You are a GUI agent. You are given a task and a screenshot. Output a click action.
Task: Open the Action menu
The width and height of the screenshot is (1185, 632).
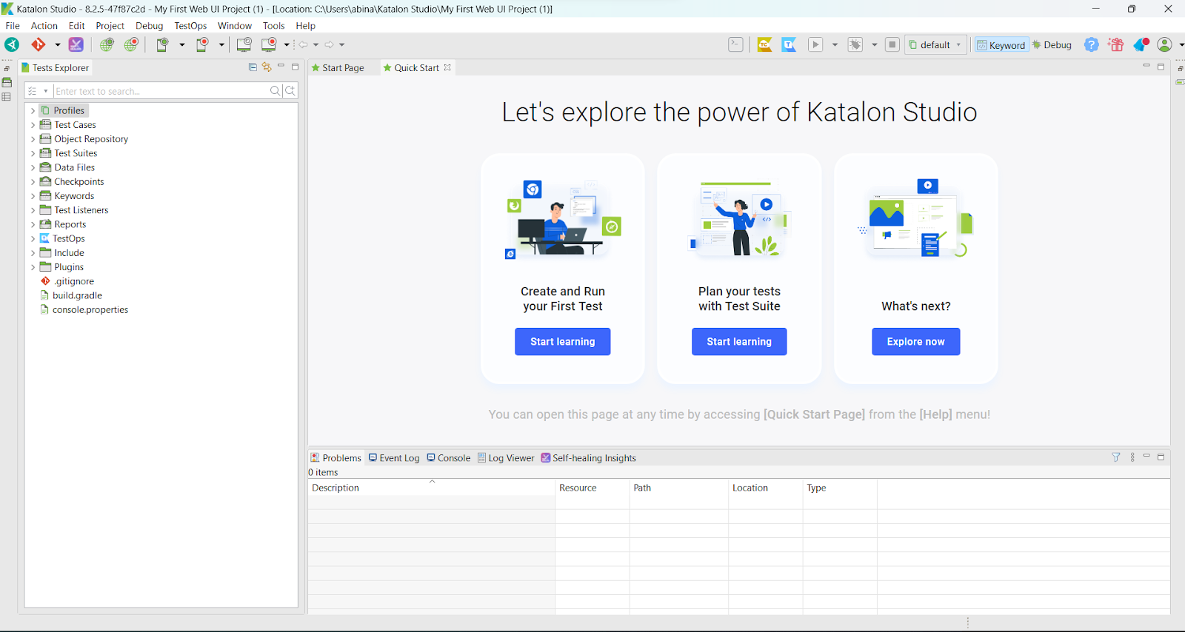coord(44,26)
